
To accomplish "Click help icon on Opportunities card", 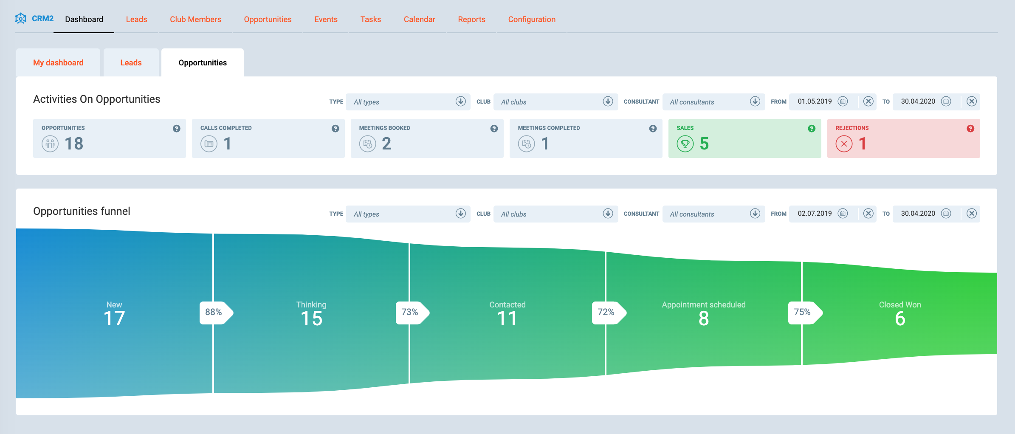I will (177, 129).
